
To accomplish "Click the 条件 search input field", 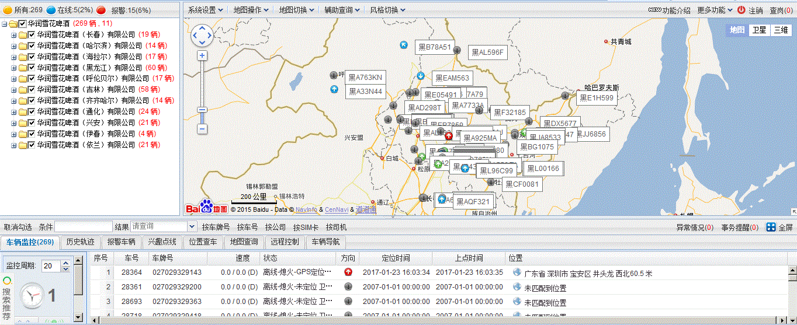I will 83,226.
